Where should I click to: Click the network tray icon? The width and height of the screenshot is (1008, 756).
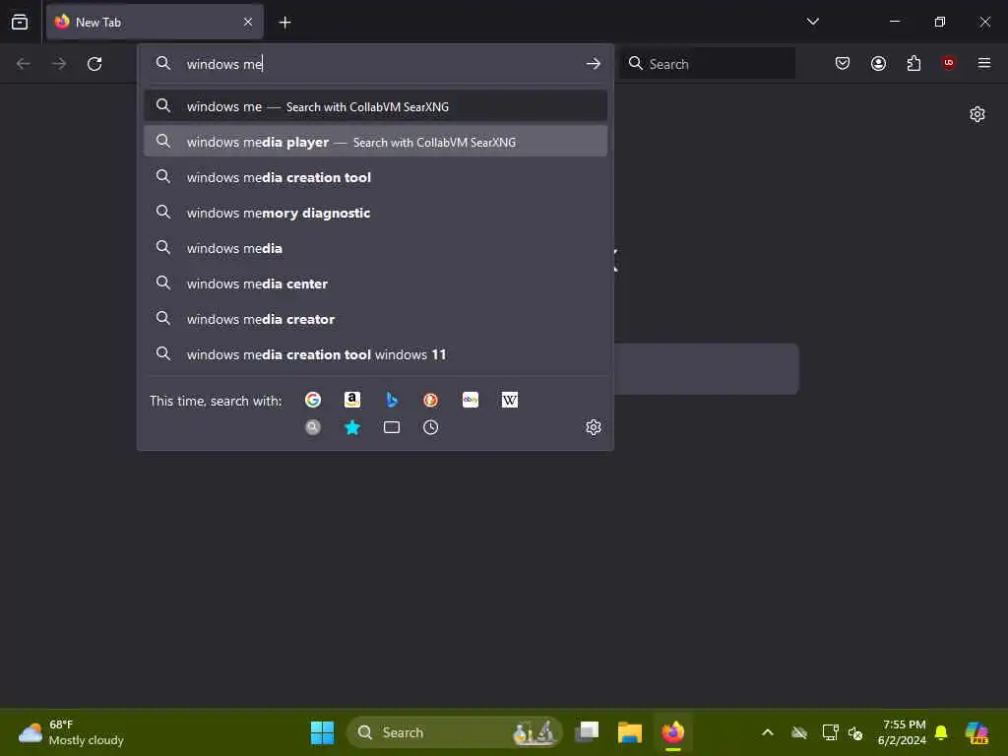[830, 732]
